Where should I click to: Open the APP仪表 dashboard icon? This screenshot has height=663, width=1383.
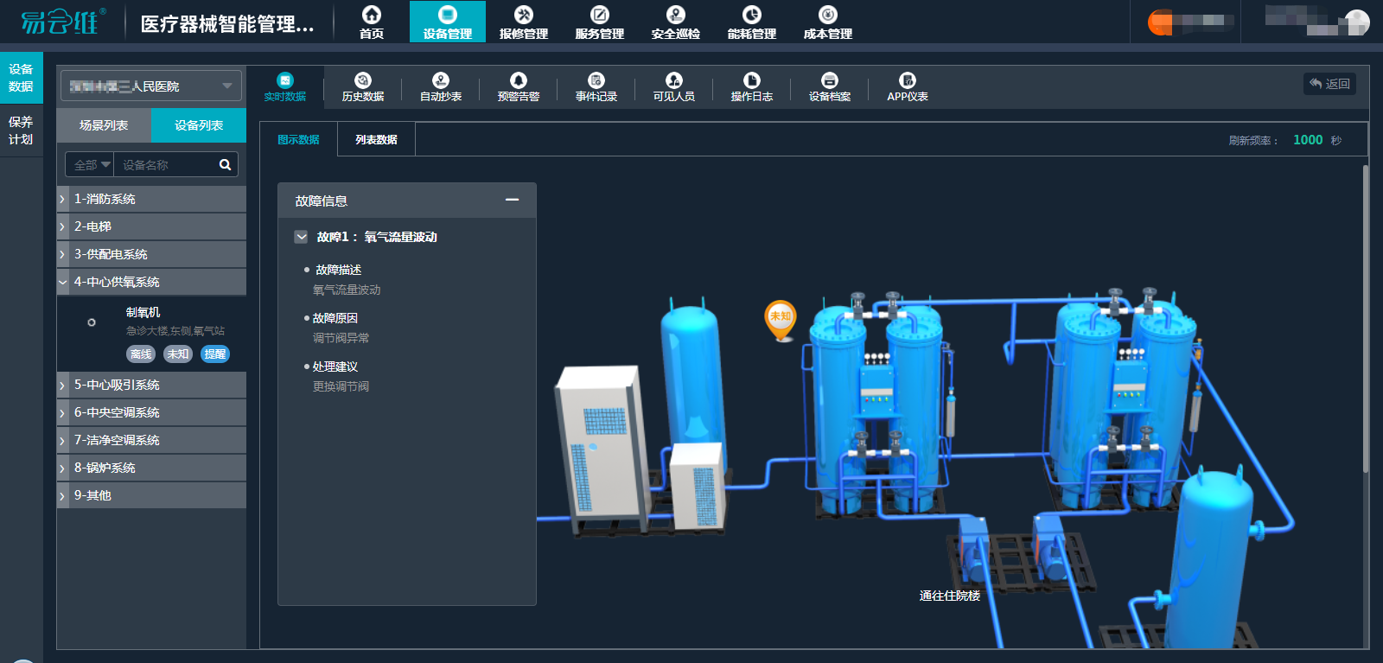point(908,86)
